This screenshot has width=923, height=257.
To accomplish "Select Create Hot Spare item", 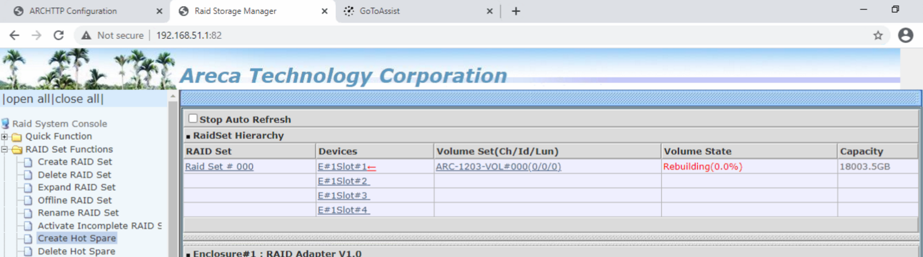I will pos(77,238).
